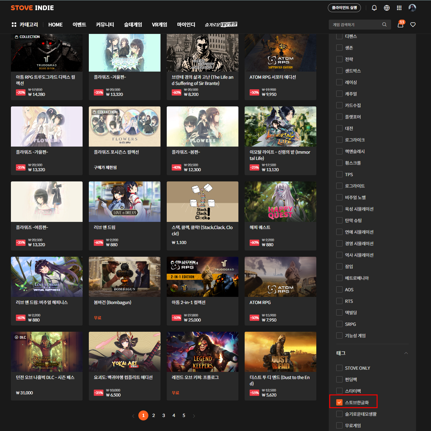The width and height of the screenshot is (431, 431).
Task: Enable the STOVE ONLY tag filter
Action: tap(339, 368)
